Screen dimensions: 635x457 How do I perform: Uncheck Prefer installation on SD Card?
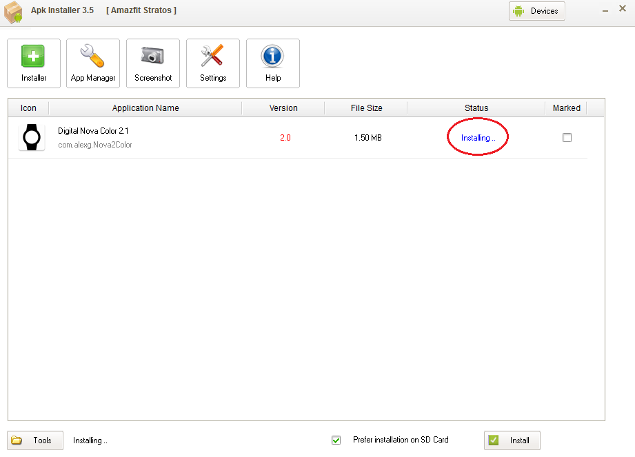pos(336,440)
